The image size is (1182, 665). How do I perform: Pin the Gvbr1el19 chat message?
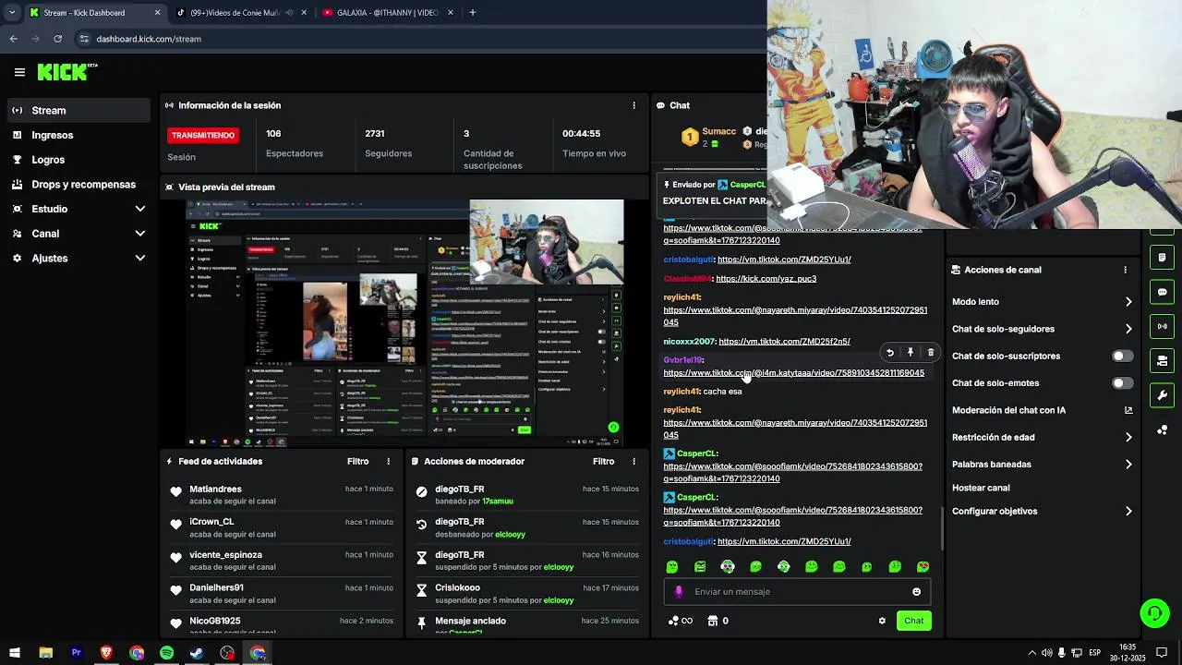[x=911, y=353]
